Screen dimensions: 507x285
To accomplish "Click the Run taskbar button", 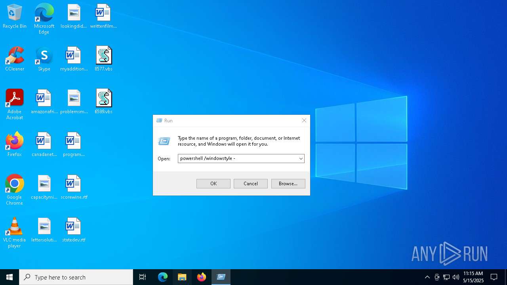I will (221, 277).
